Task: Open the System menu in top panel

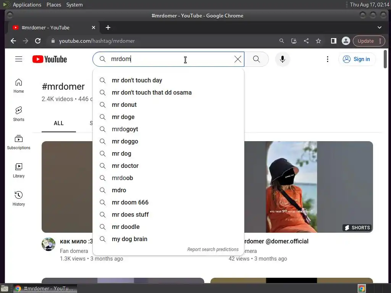Action: point(74,5)
